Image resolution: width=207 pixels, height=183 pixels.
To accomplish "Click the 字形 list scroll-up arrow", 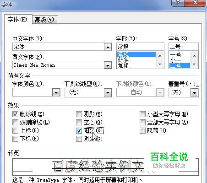I will click(160, 56).
